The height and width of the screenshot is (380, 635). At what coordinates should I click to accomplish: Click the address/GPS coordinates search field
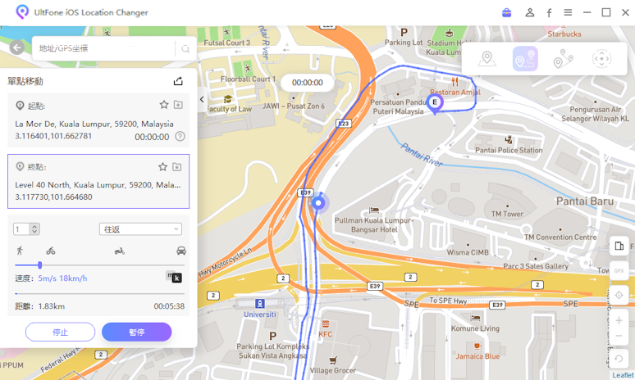[103, 48]
